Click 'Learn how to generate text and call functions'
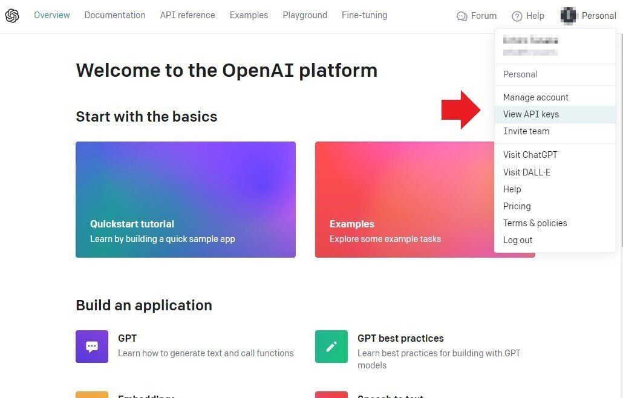Viewport: 623px width, 398px height. pyautogui.click(x=206, y=353)
